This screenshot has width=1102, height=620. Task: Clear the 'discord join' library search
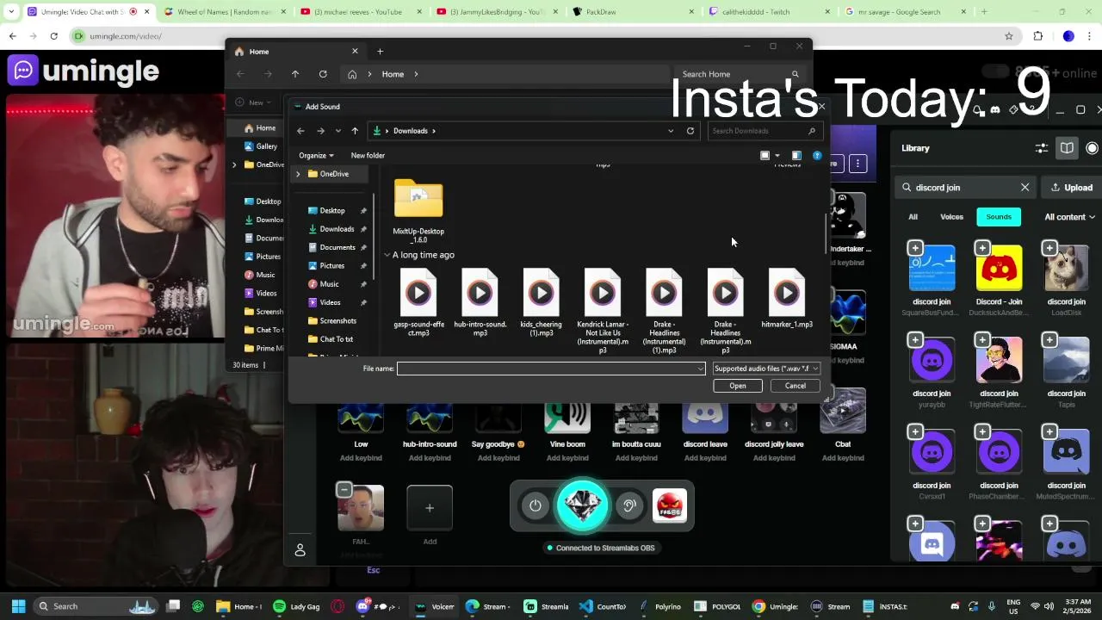click(1025, 188)
